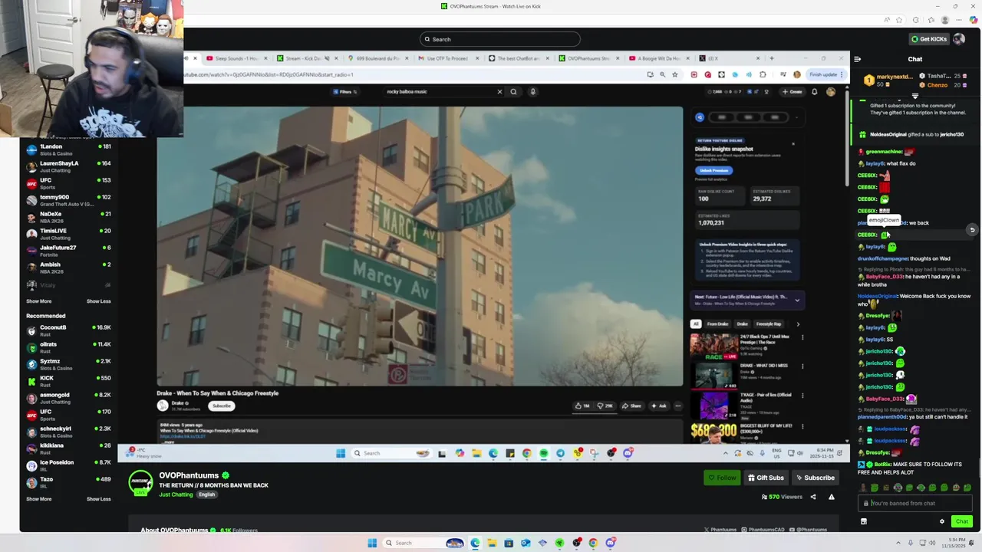Image resolution: width=982 pixels, height=552 pixels.
Task: Click the reply arrow on CEE6IX message
Action: coord(972,230)
